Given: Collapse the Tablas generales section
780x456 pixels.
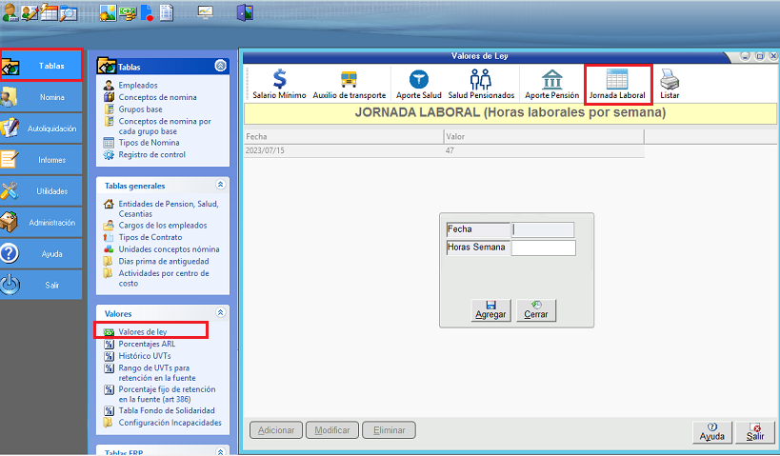Looking at the screenshot, I should click(x=221, y=186).
